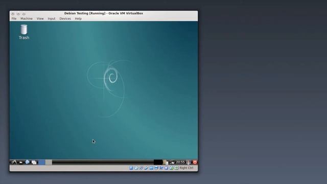Open the guest network tray icon by the clock

(x=172, y=163)
